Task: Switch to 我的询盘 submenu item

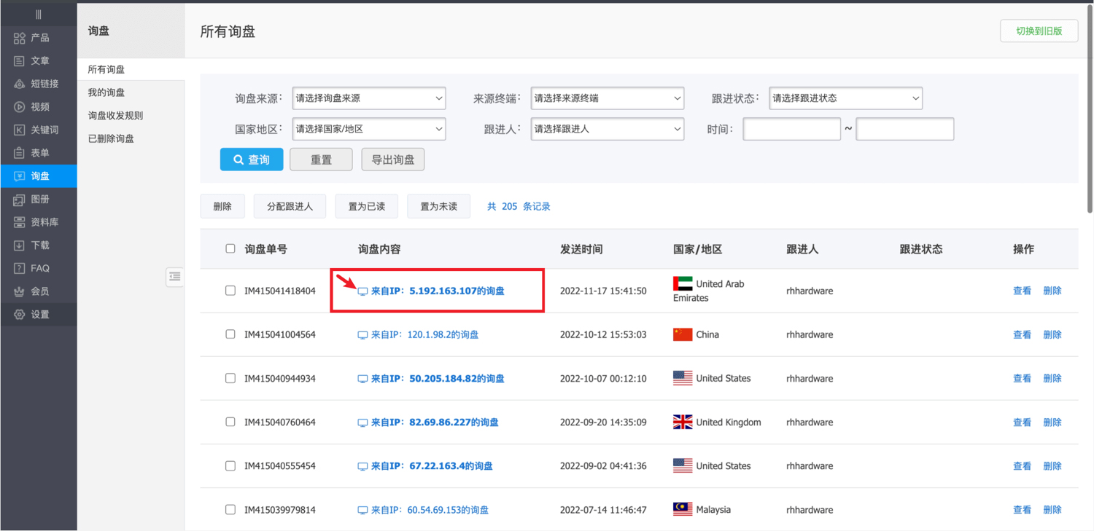Action: pyautogui.click(x=106, y=93)
